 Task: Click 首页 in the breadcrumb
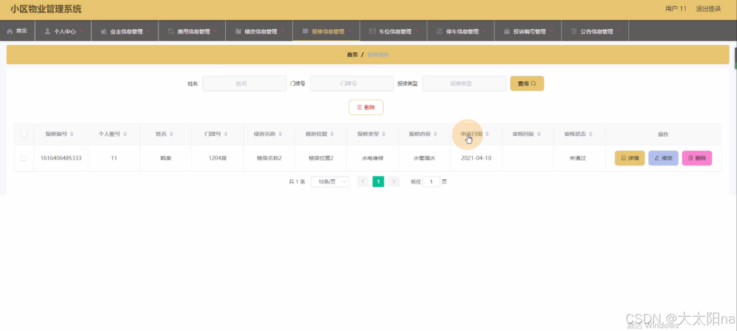click(352, 55)
